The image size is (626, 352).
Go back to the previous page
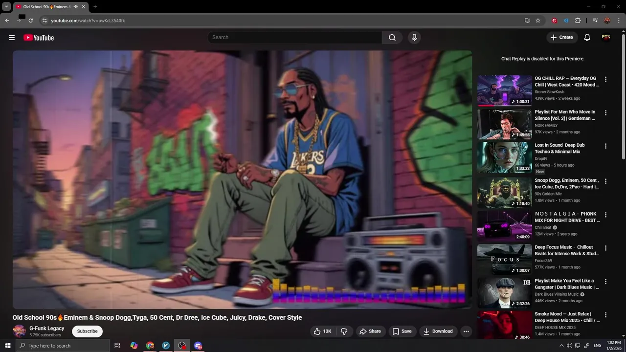pos(7,21)
